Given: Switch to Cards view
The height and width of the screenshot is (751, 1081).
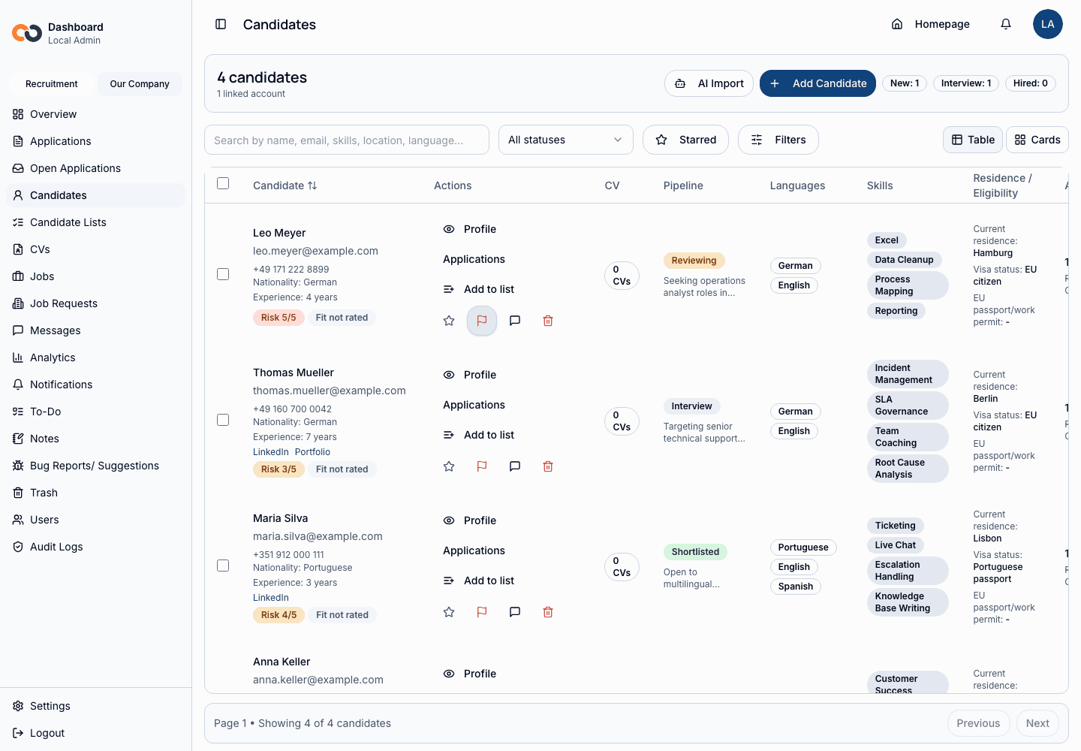Looking at the screenshot, I should click(1037, 140).
